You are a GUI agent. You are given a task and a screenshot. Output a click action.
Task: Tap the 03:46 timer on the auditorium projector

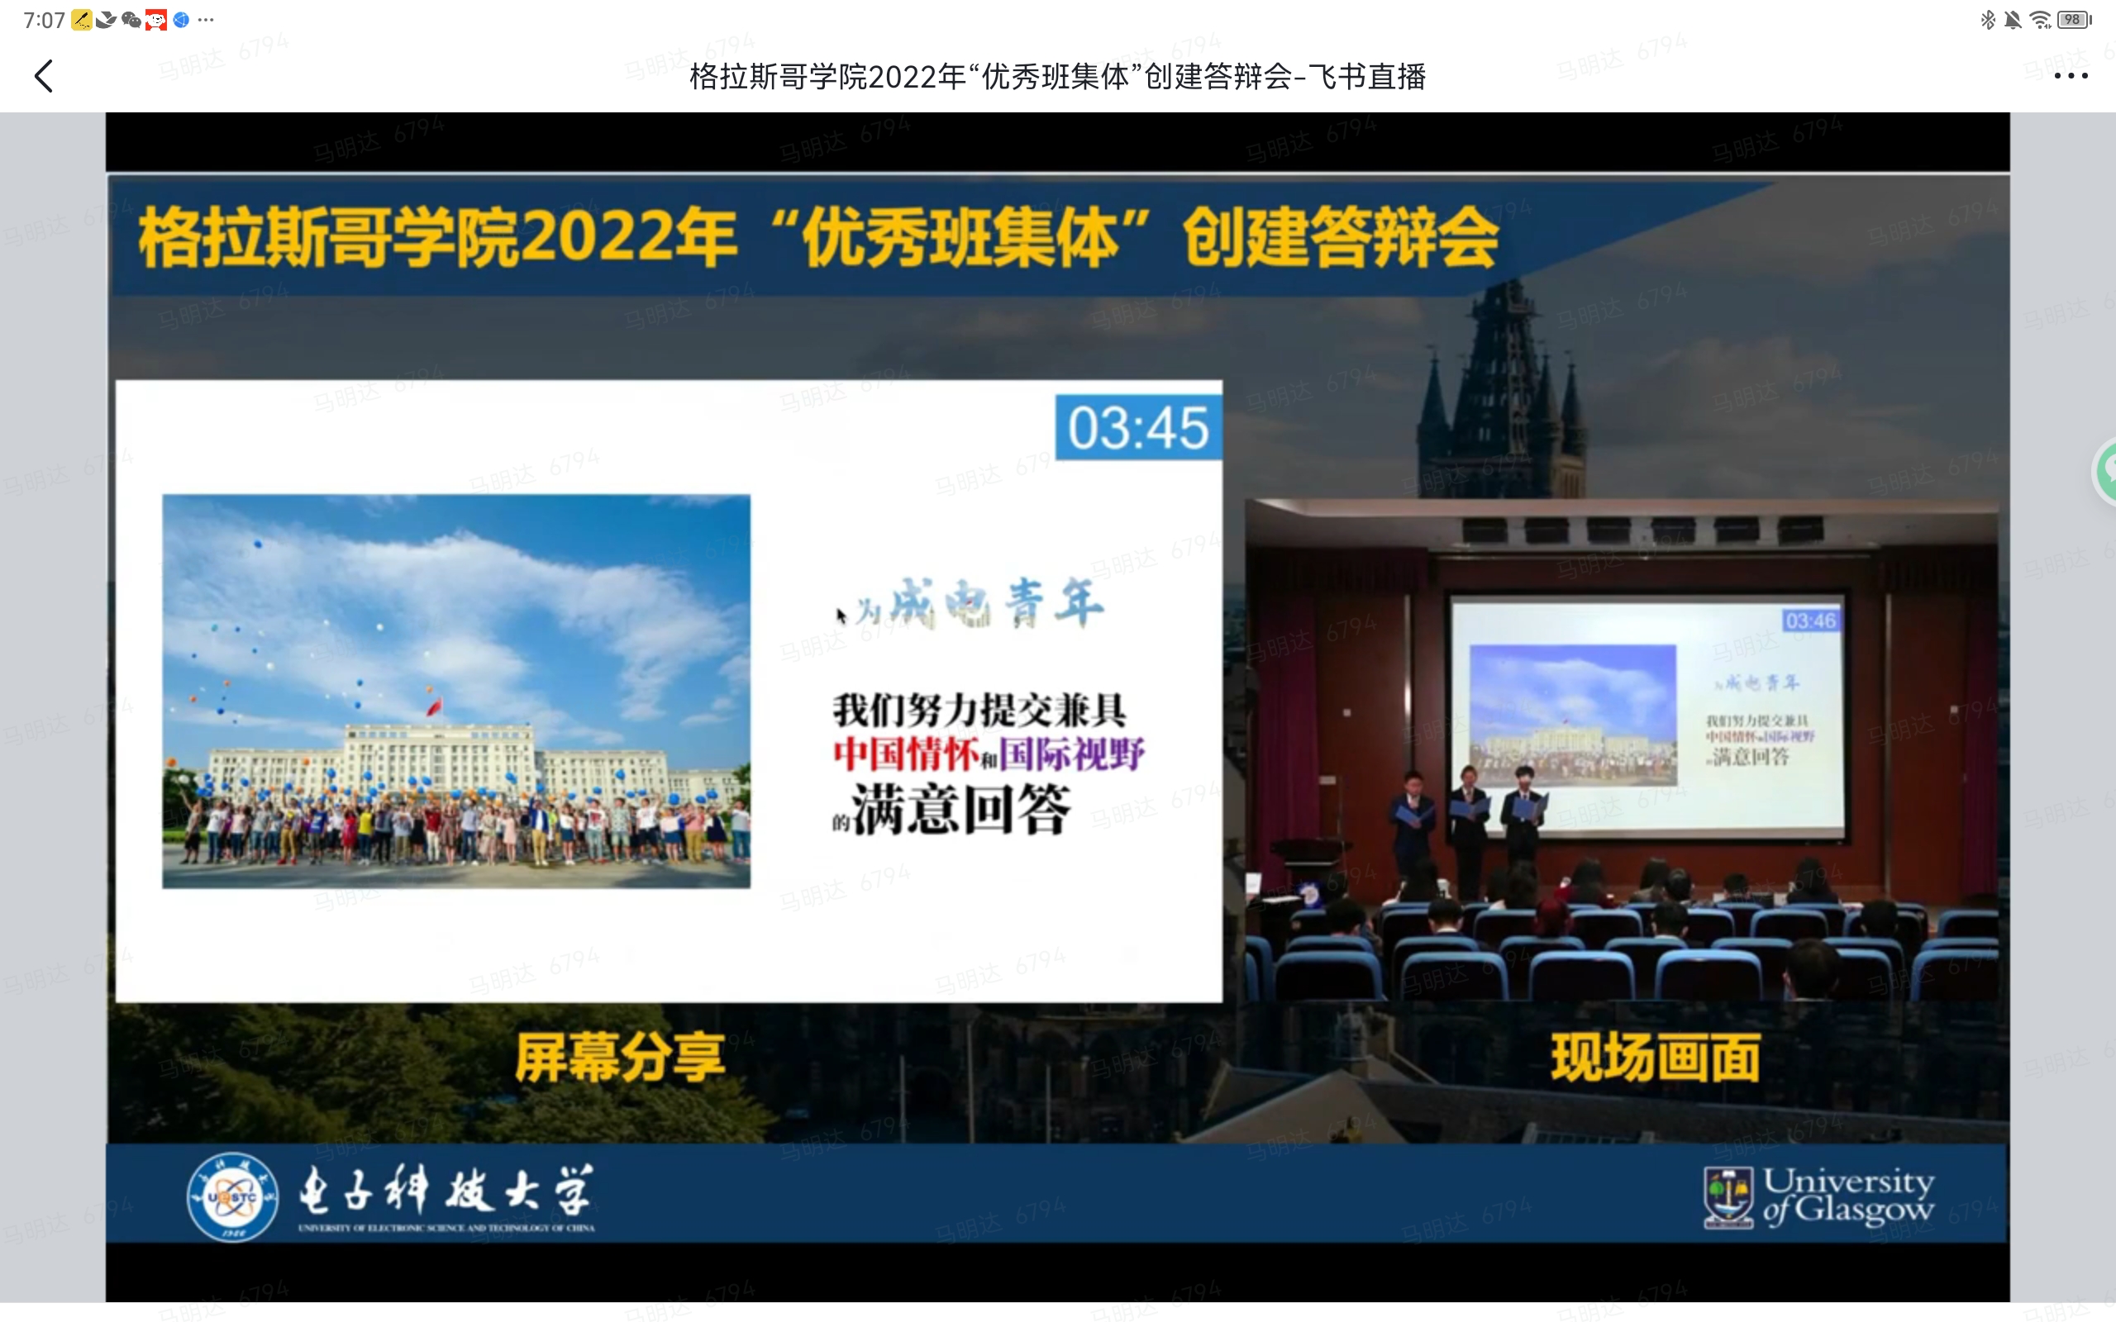coord(1811,621)
